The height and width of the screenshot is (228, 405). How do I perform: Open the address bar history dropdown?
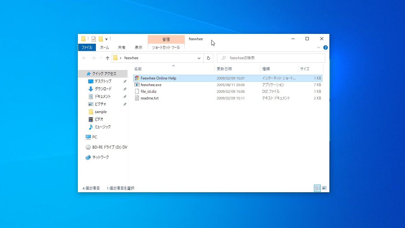point(199,58)
